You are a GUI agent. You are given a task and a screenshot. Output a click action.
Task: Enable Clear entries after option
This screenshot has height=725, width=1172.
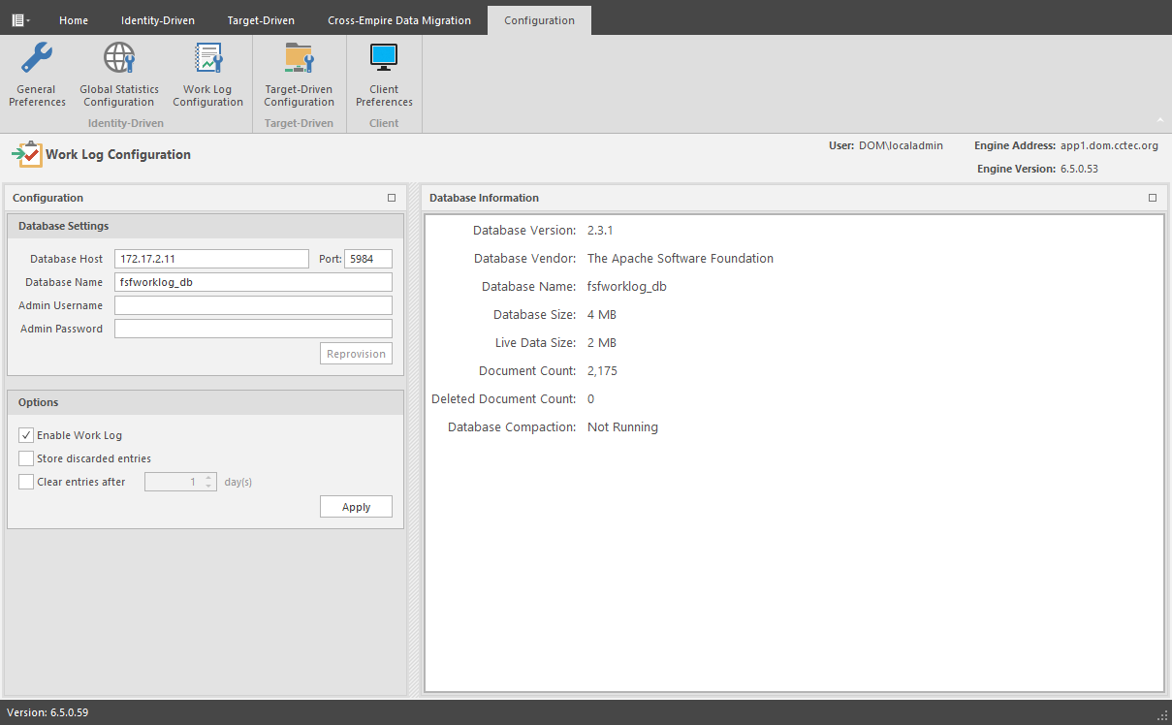25,481
